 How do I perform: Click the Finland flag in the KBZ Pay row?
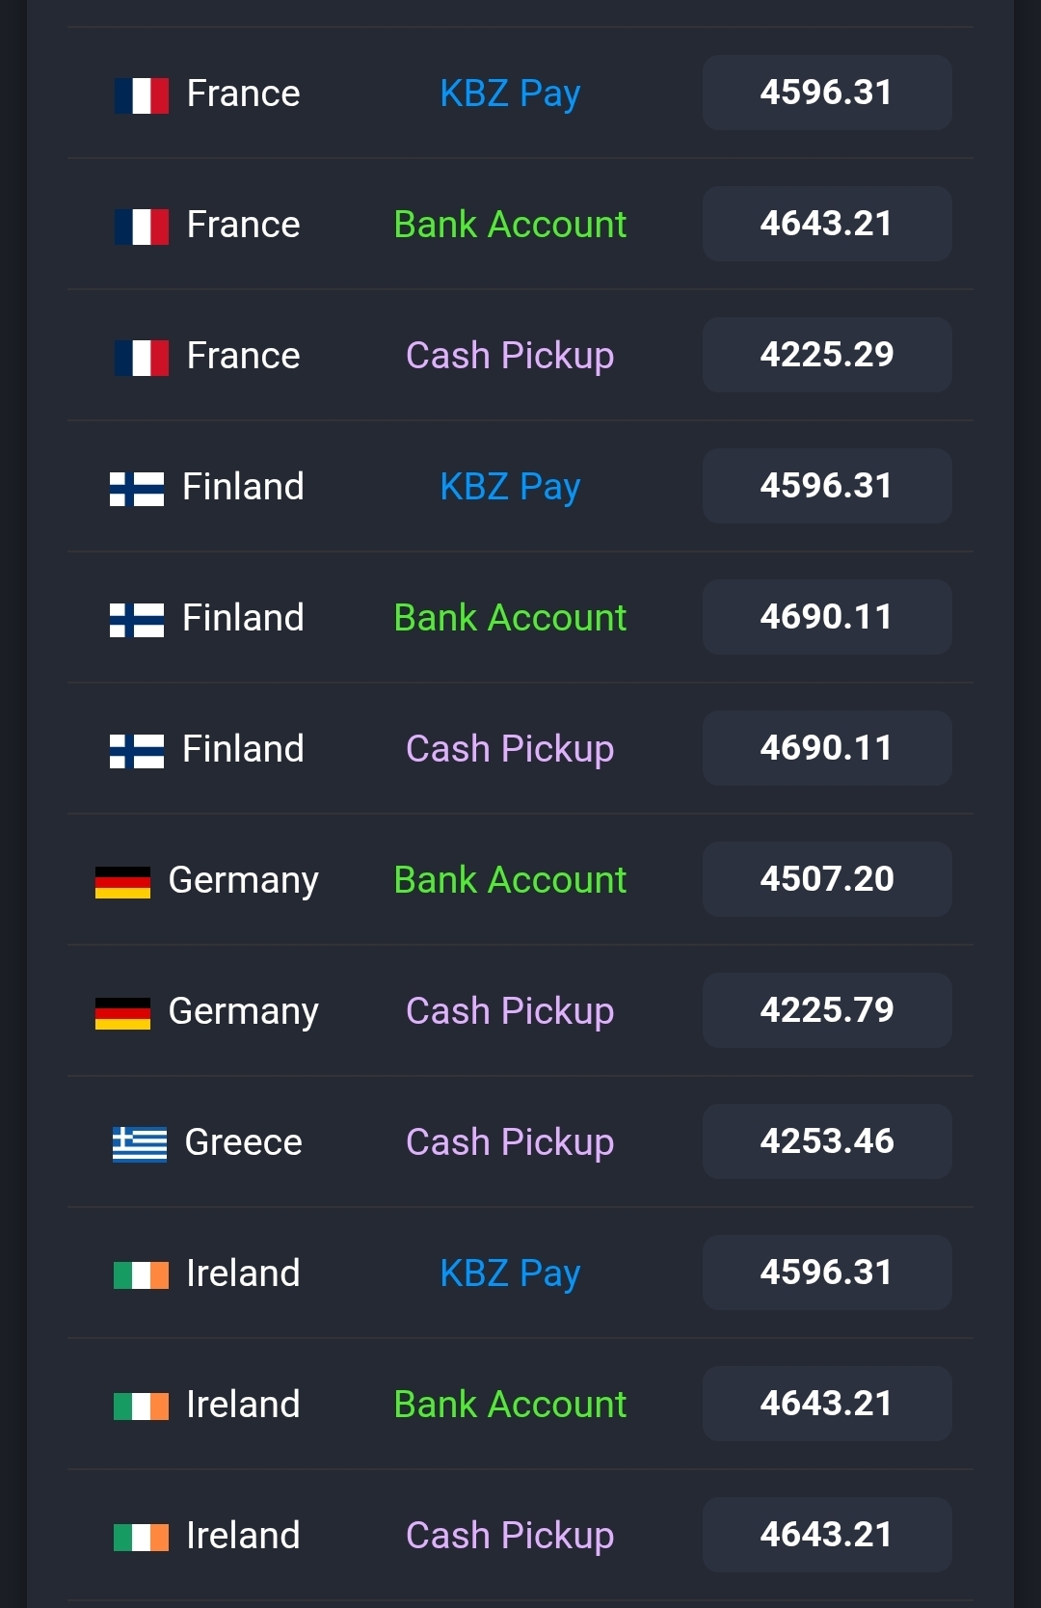[137, 489]
